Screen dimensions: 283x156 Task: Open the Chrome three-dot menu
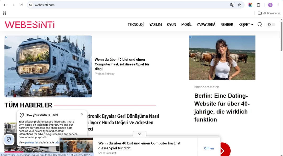[x=278, y=5]
